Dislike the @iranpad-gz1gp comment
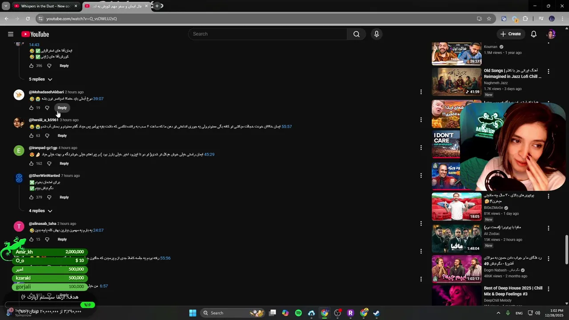The width and height of the screenshot is (569, 320). click(x=49, y=164)
